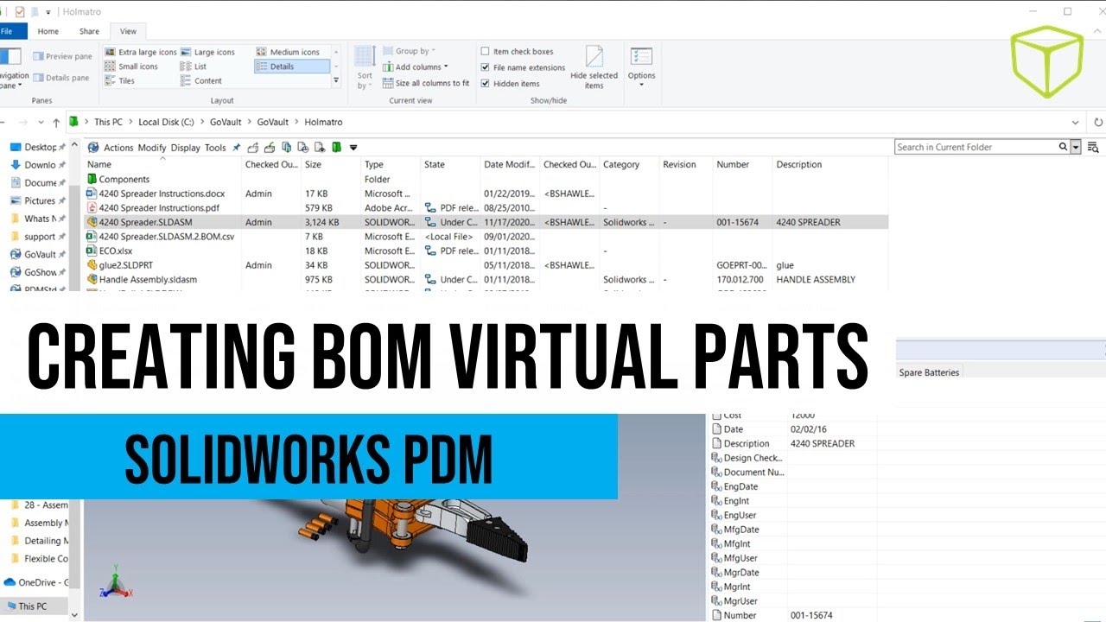Image resolution: width=1106 pixels, height=622 pixels.
Task: Open the address bar history dropdown
Action: pos(1076,123)
